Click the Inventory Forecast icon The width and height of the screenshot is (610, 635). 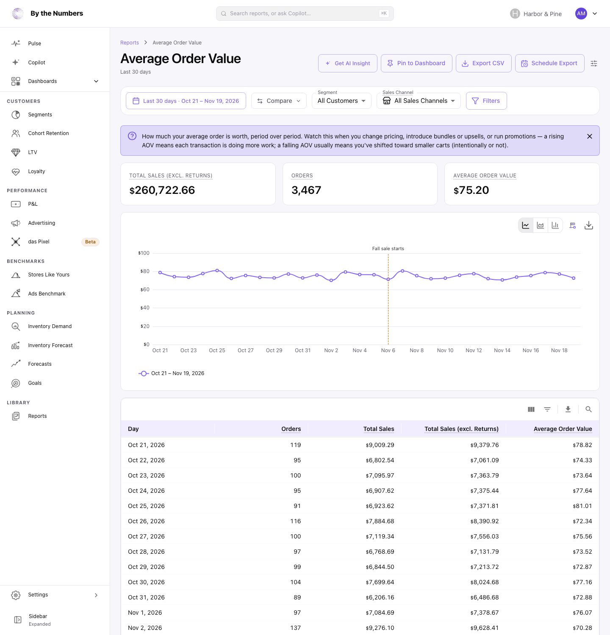pos(16,345)
